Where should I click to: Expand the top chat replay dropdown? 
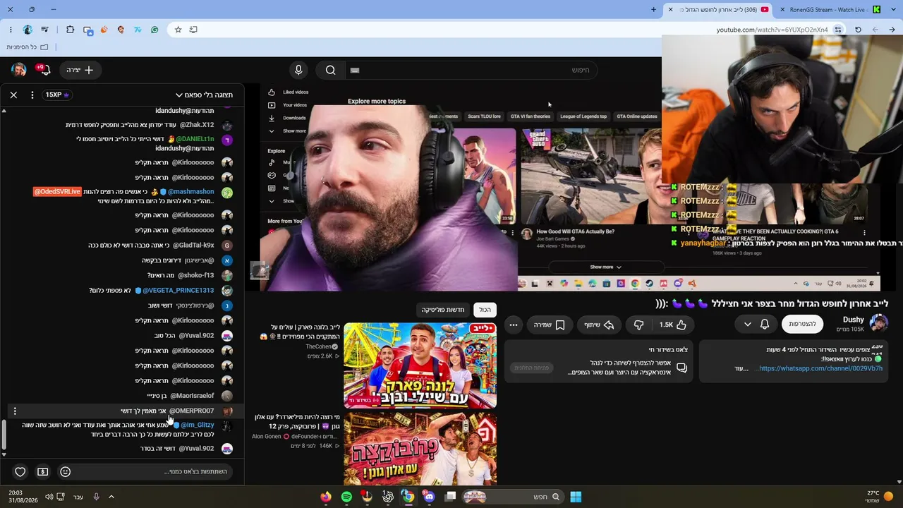pos(204,95)
